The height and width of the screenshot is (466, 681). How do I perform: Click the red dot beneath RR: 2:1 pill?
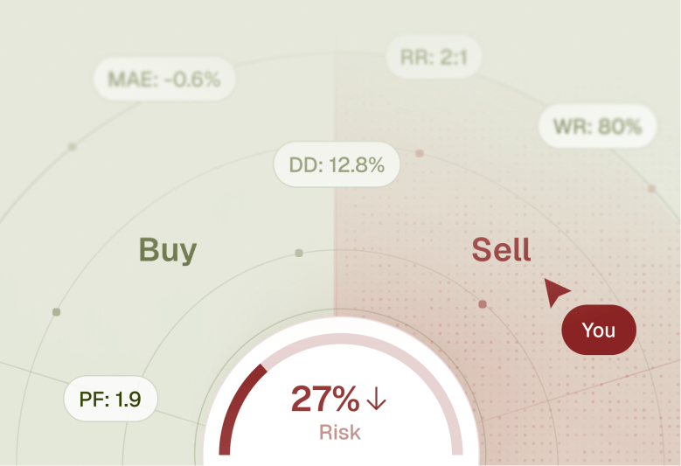[x=420, y=153]
